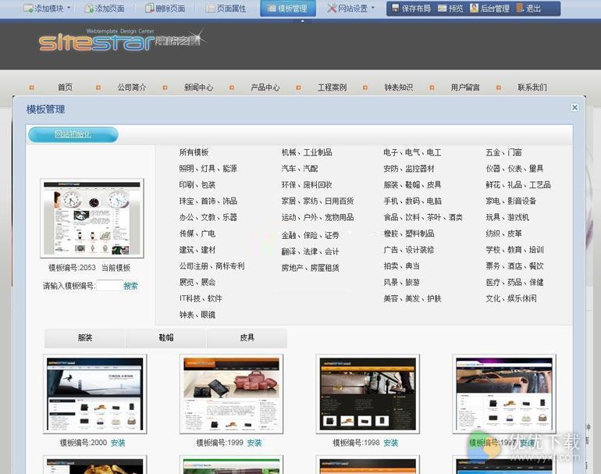Viewport: 601px width, 474px height.
Task: Click the 添加页面 toolbar button
Action: click(x=105, y=8)
